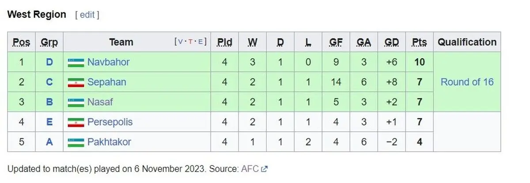Click the Iran flag beside Persepolis

point(76,122)
